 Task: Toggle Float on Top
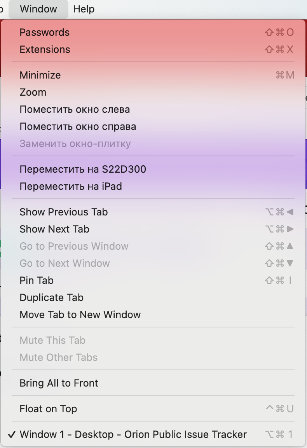pyautogui.click(x=48, y=409)
